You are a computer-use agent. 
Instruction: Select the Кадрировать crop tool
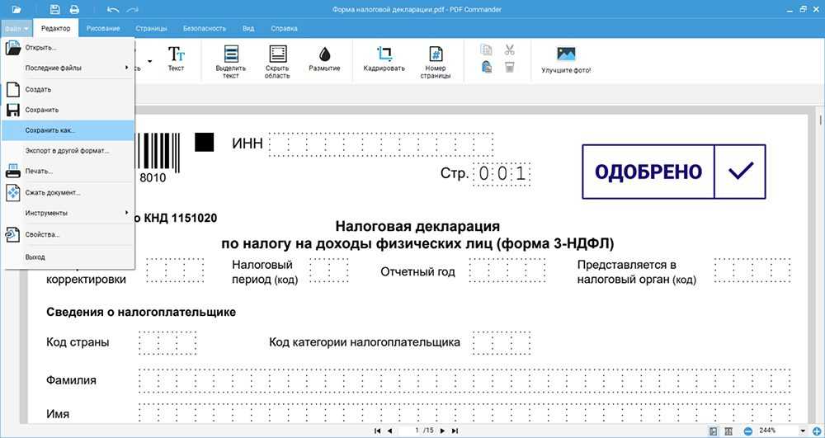pos(384,59)
